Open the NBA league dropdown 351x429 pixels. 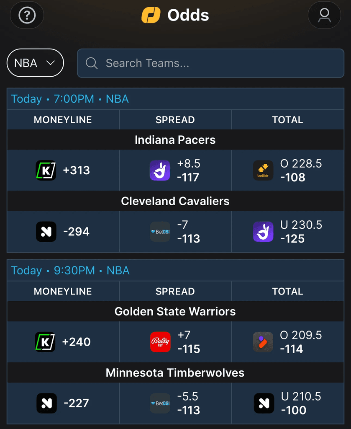(x=35, y=63)
